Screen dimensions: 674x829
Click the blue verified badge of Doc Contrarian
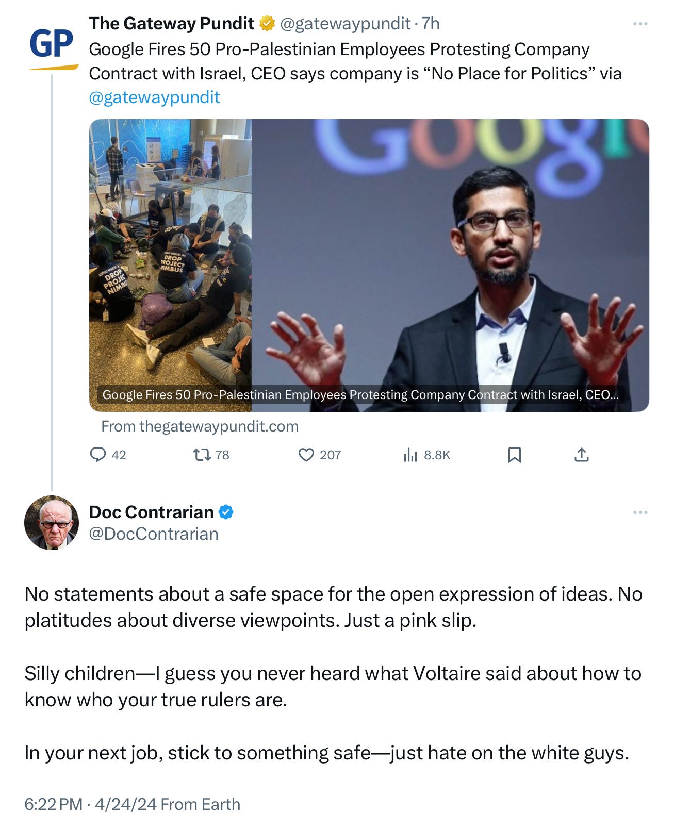tap(226, 512)
